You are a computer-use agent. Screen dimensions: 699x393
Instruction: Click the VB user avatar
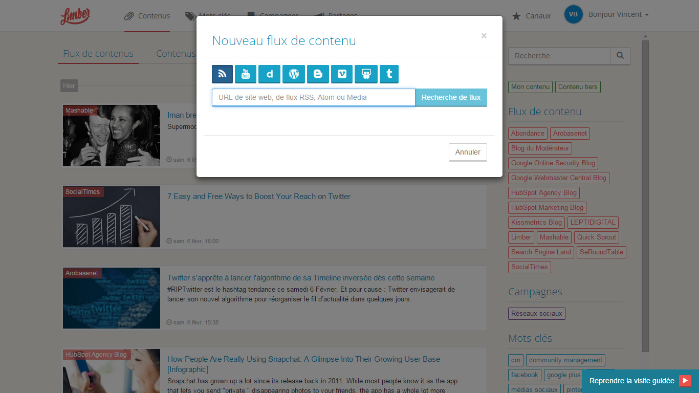click(574, 14)
